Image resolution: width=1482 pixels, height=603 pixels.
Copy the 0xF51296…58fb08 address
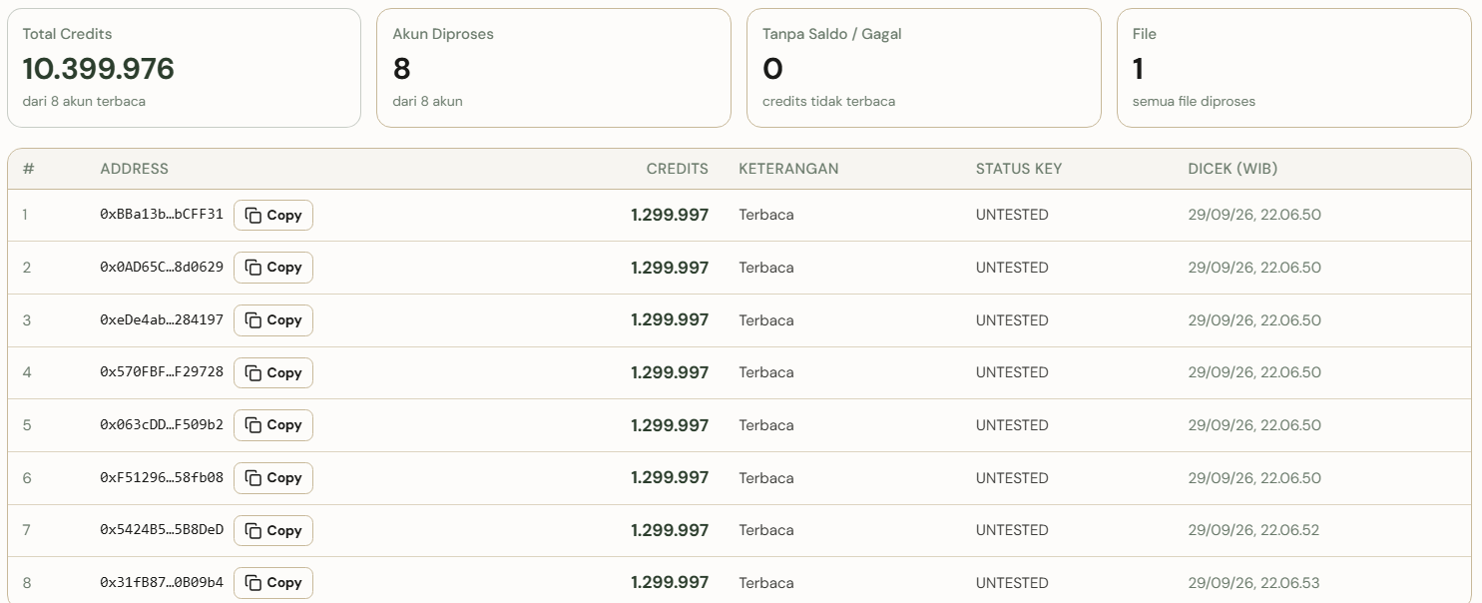coord(273,478)
